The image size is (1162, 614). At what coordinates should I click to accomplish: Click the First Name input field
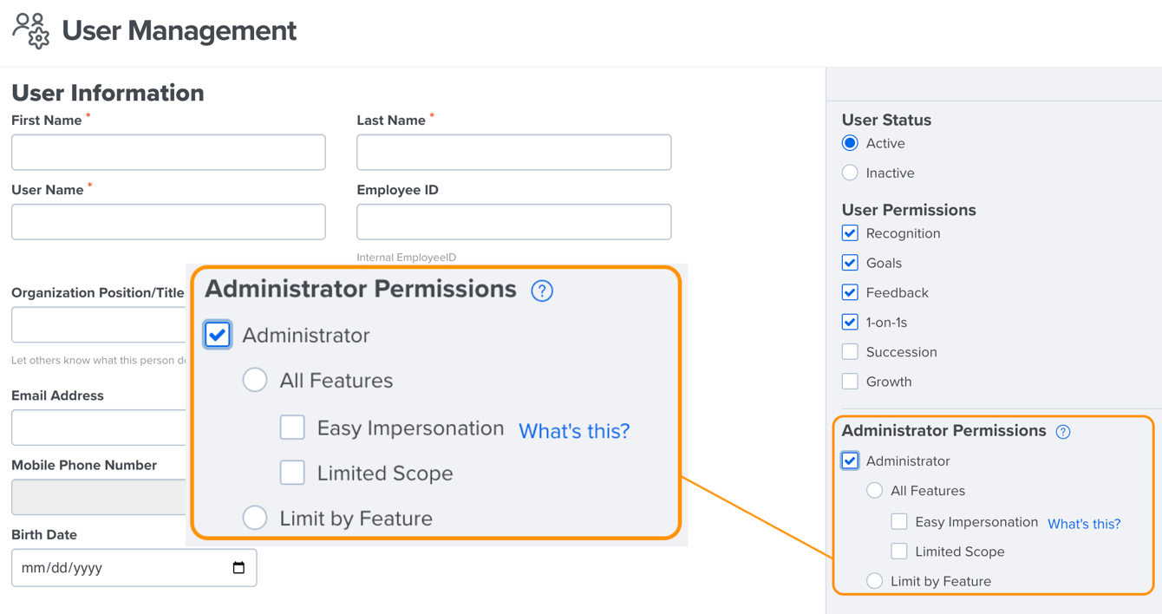tap(168, 153)
